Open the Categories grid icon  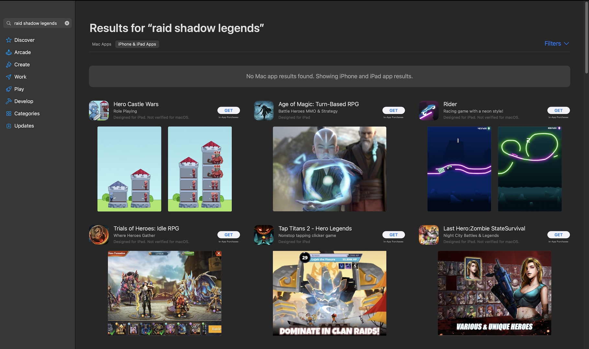coord(9,114)
